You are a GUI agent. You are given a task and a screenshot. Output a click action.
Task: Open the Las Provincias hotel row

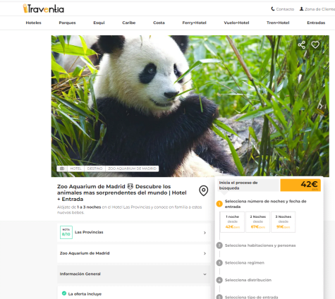(133, 232)
